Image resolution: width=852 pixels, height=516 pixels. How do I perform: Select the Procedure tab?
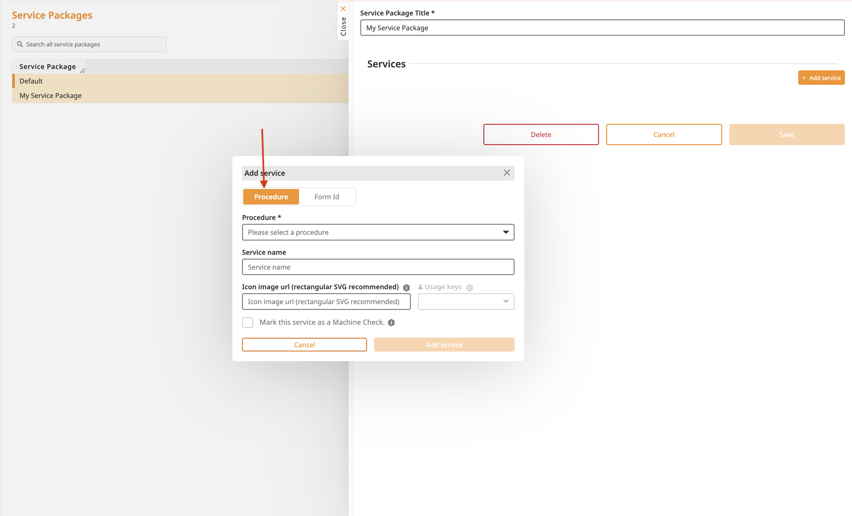click(271, 197)
